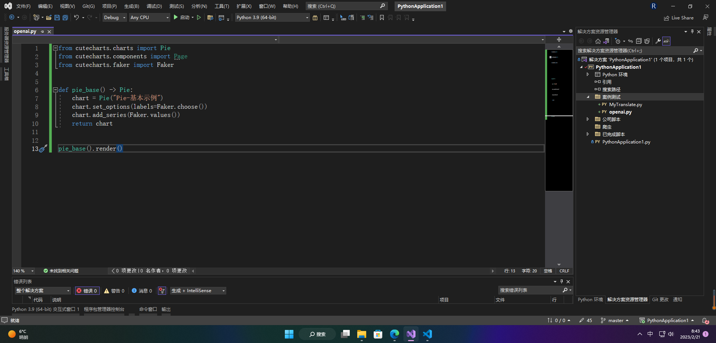The image size is (716, 343).
Task: Select PythonApplication1.py in Solution Explorer
Action: [626, 142]
